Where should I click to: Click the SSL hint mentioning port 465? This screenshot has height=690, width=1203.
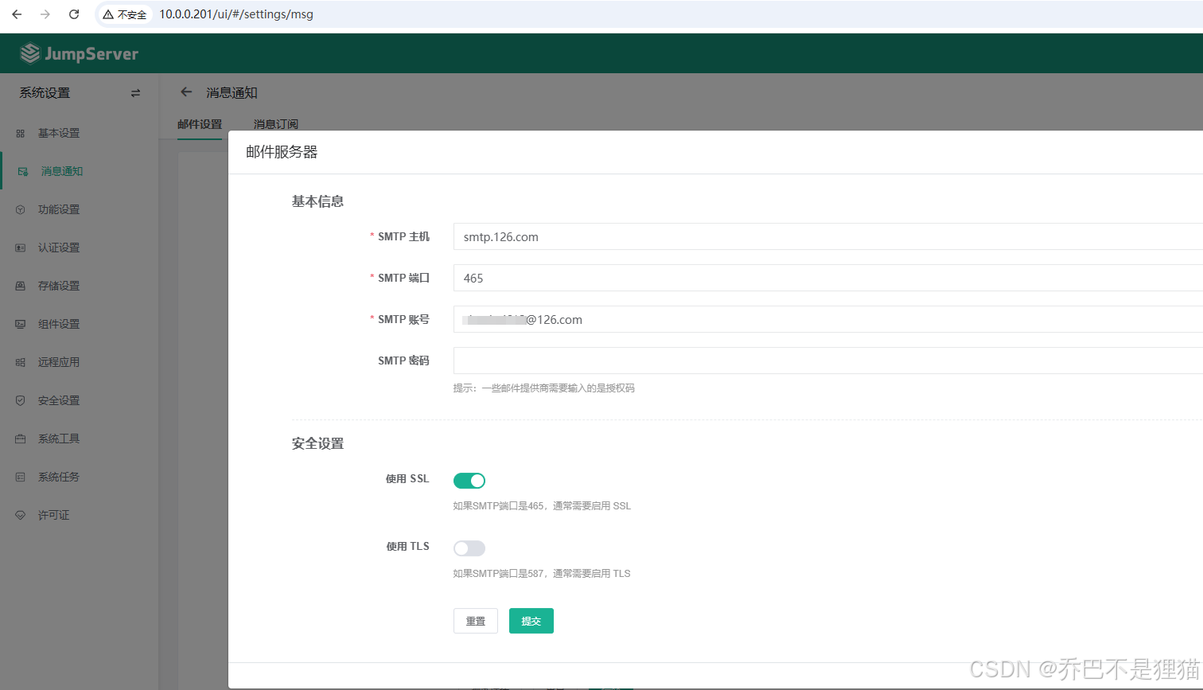542,506
